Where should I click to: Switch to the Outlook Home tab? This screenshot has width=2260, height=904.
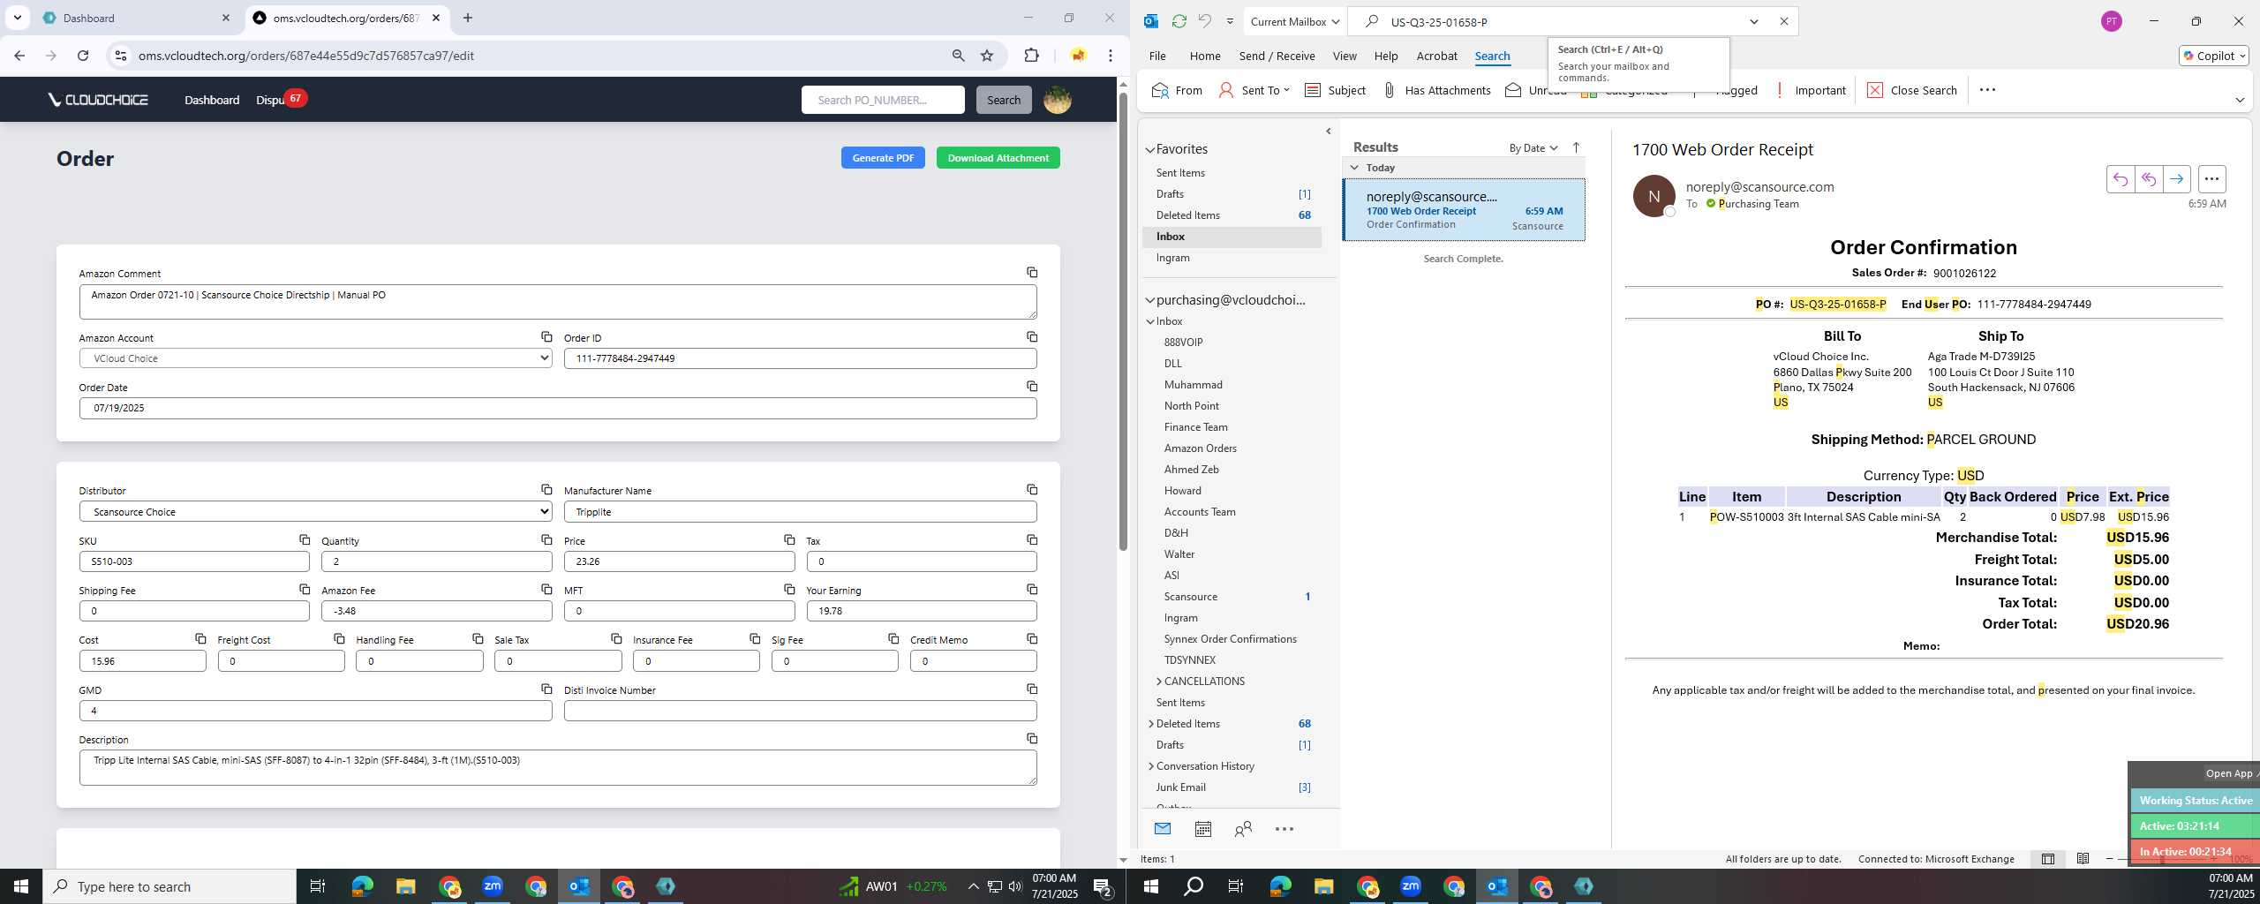click(1204, 56)
